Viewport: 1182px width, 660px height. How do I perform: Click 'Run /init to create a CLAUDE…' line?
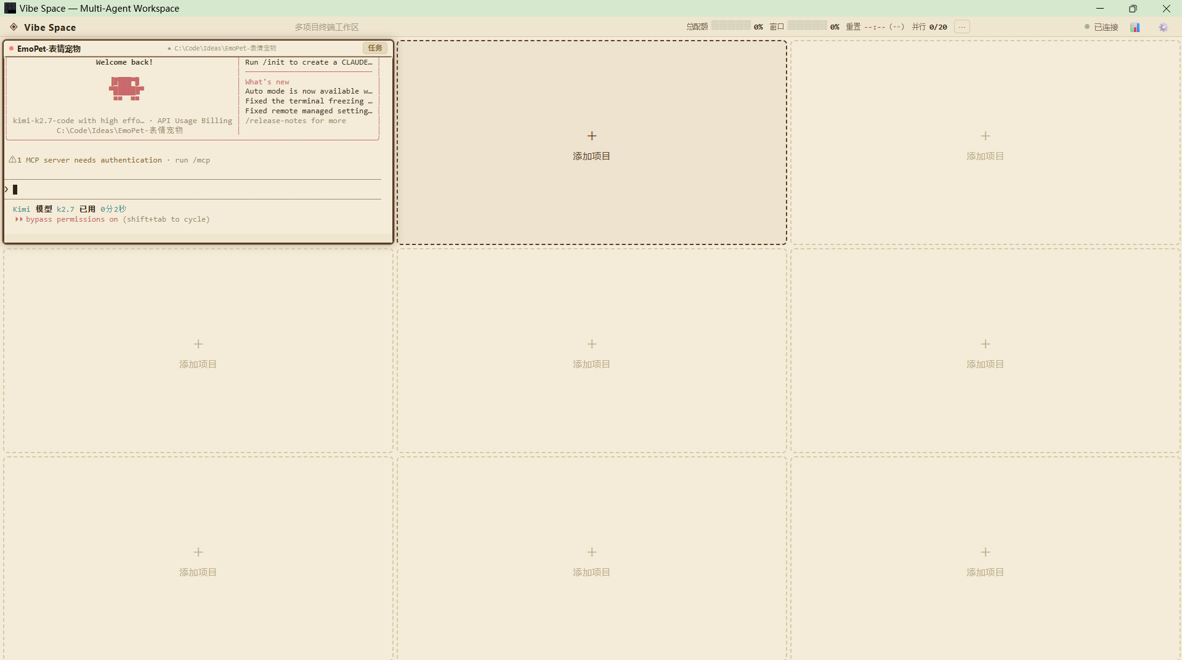[x=309, y=62]
